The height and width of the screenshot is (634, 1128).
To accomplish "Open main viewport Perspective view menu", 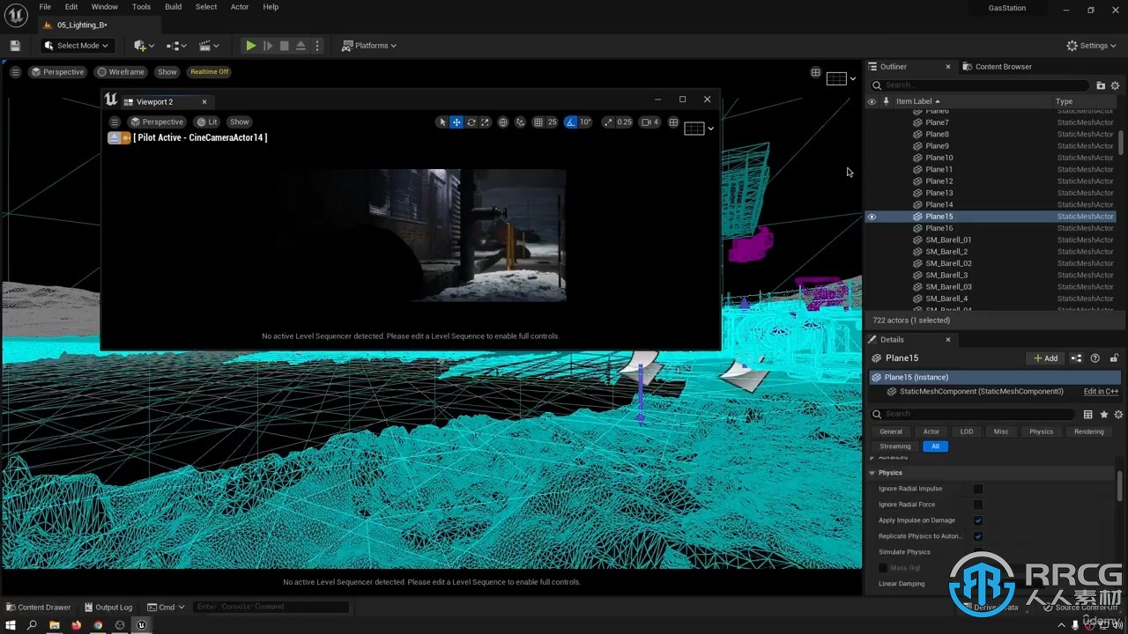I will (58, 72).
